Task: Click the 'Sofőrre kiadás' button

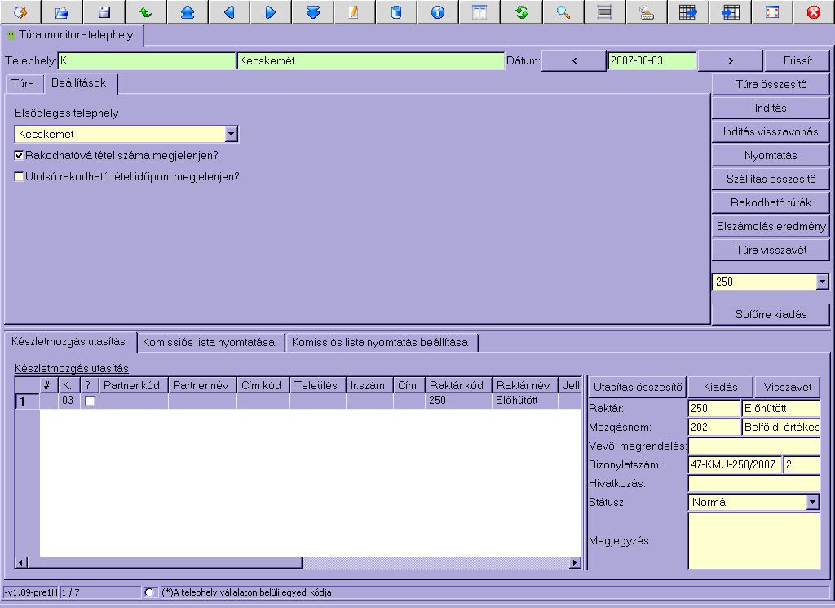Action: coord(771,314)
